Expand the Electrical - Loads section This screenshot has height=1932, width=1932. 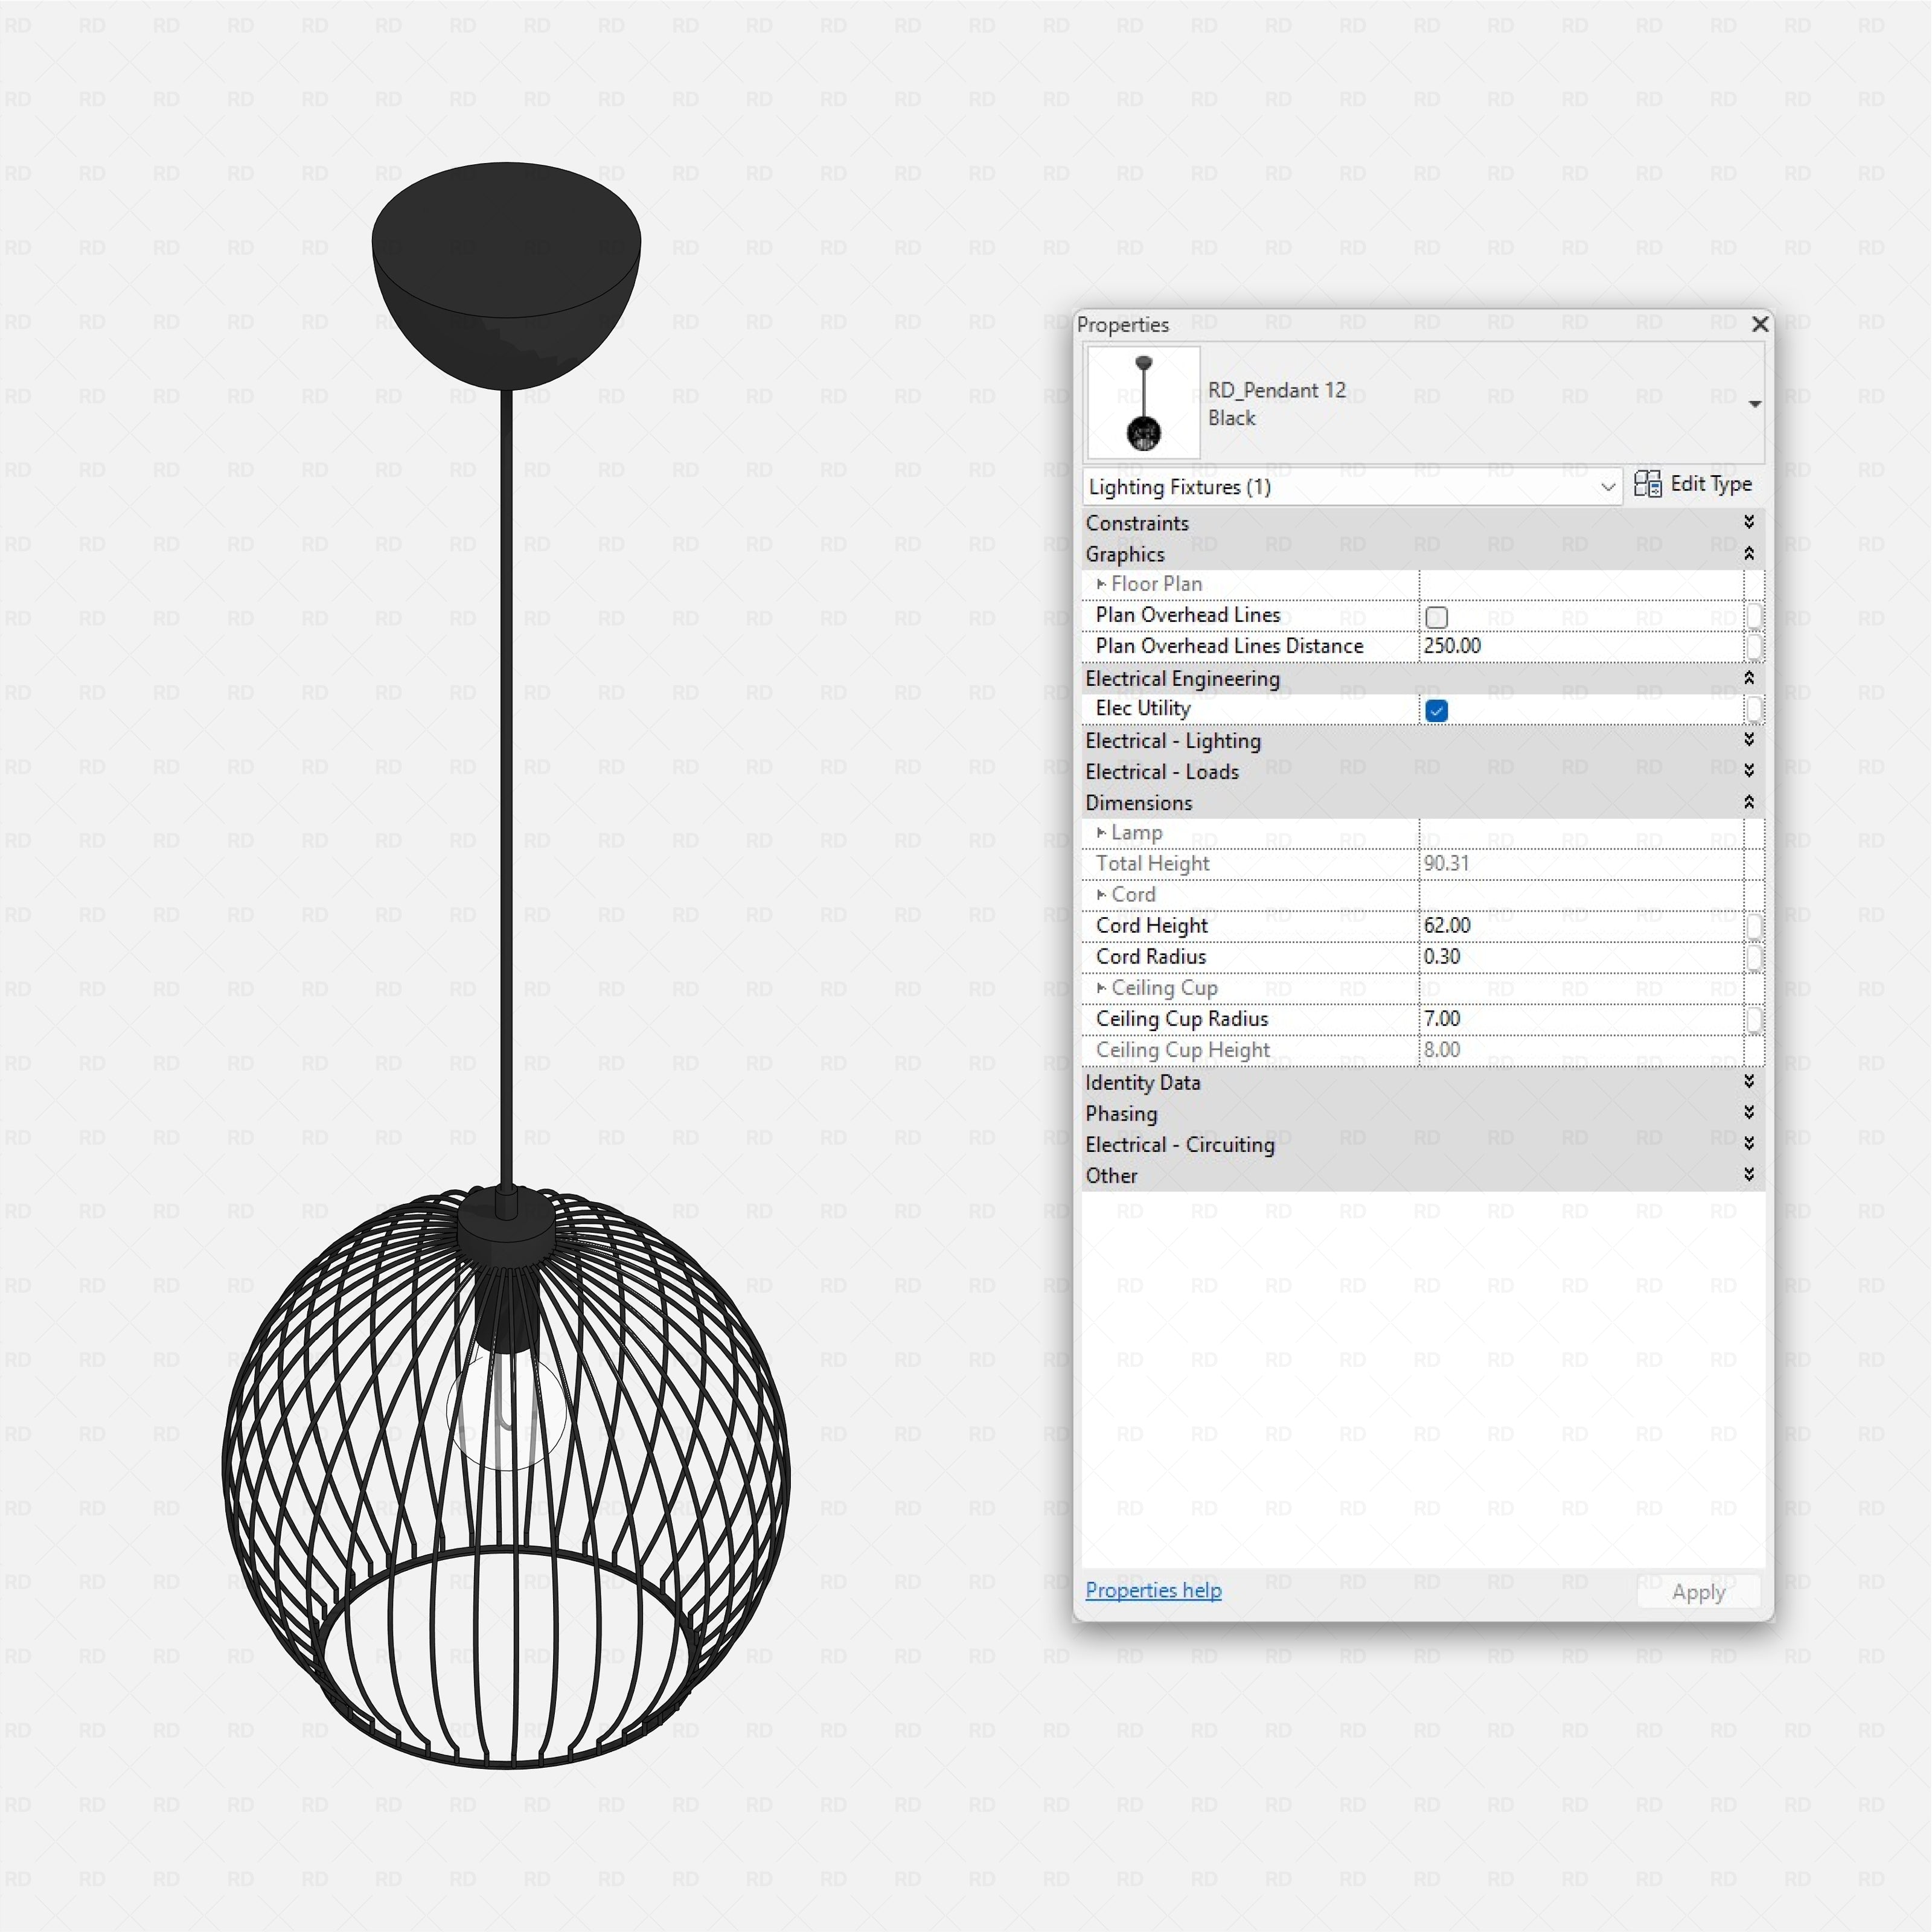(1748, 770)
